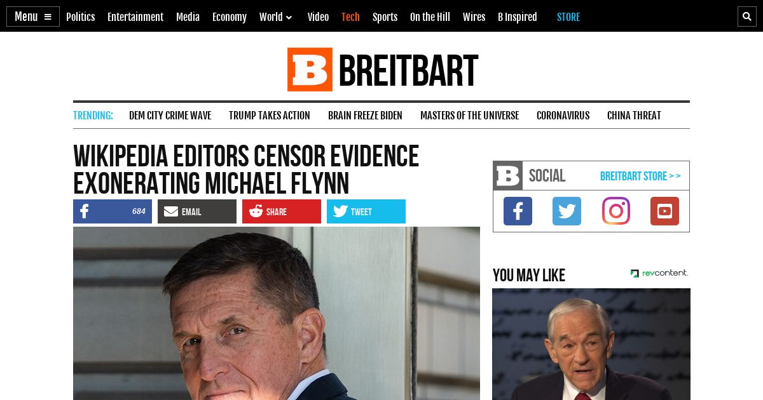Open the search magnifier icon
763x400 pixels.
(x=747, y=17)
